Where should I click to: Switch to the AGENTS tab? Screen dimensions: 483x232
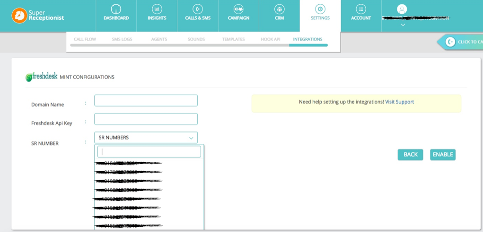(159, 39)
